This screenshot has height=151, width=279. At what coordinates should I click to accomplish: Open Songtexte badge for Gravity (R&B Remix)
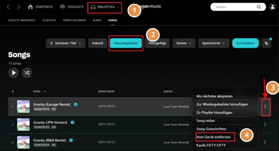[x=42, y=145]
